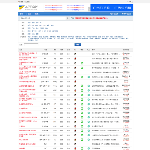Open the PC产品大全 navigation item
The image size is (150, 150).
tap(114, 14)
